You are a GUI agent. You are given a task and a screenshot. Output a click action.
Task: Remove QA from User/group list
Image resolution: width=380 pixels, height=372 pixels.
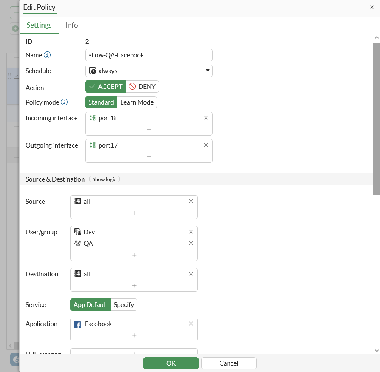coord(191,243)
